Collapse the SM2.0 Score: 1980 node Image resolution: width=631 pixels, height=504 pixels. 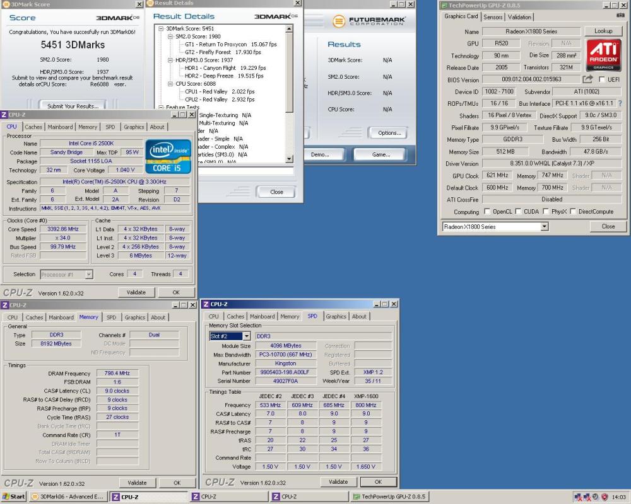click(x=170, y=37)
